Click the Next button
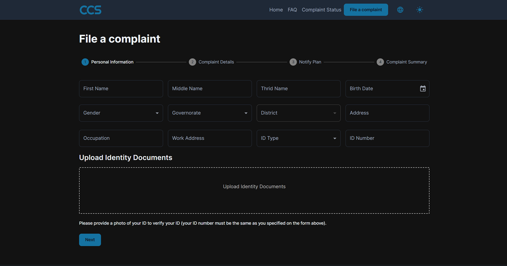Image resolution: width=507 pixels, height=266 pixels. [x=90, y=240]
